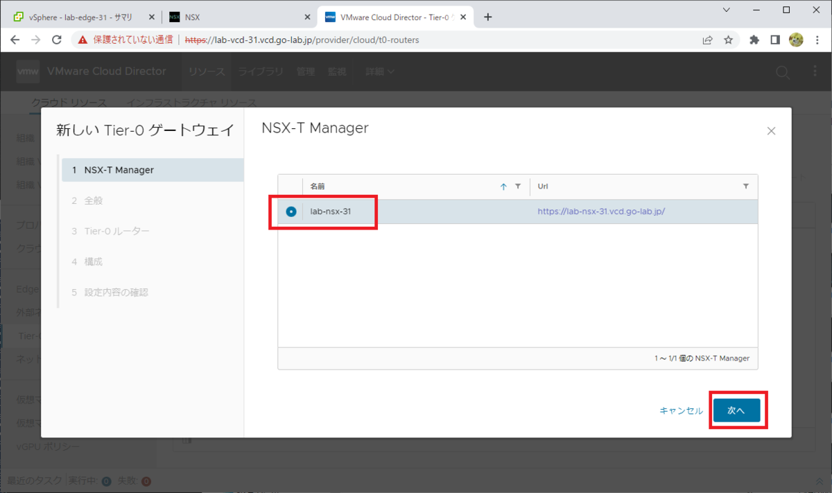Close the vSphere browser tab
Viewport: 832px width, 493px height.
(x=151, y=17)
